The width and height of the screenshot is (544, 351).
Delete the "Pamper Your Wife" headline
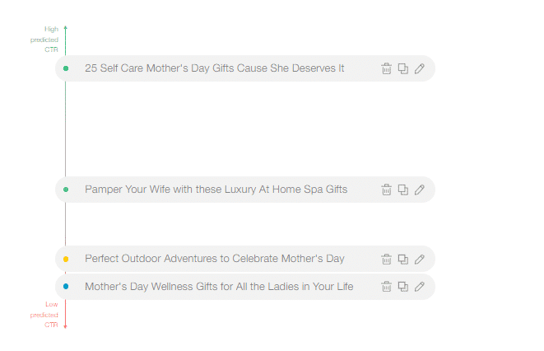pos(386,190)
